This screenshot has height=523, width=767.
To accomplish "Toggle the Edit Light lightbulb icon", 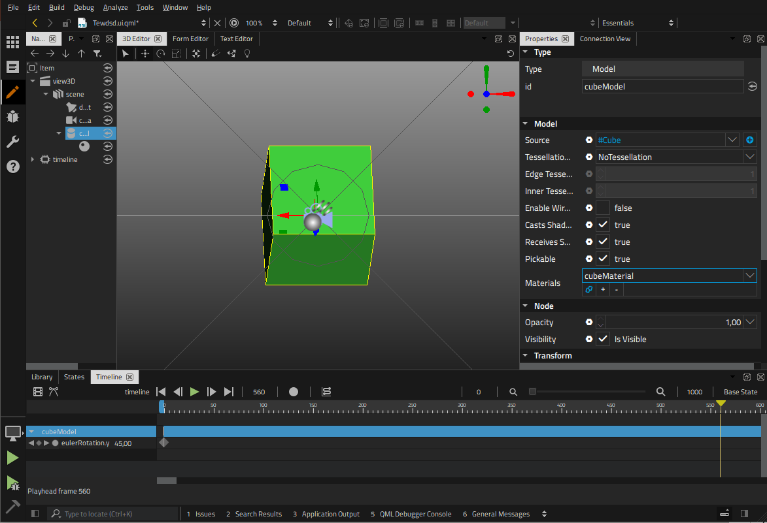I will pos(247,54).
